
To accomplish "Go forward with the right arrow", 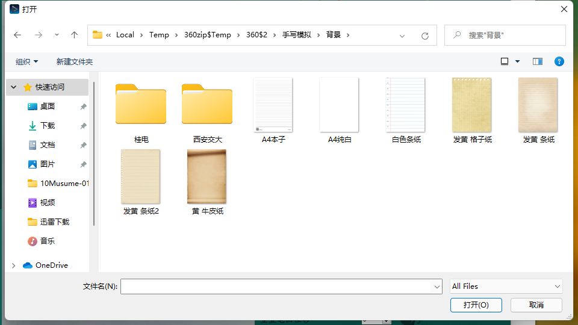I will coord(39,35).
